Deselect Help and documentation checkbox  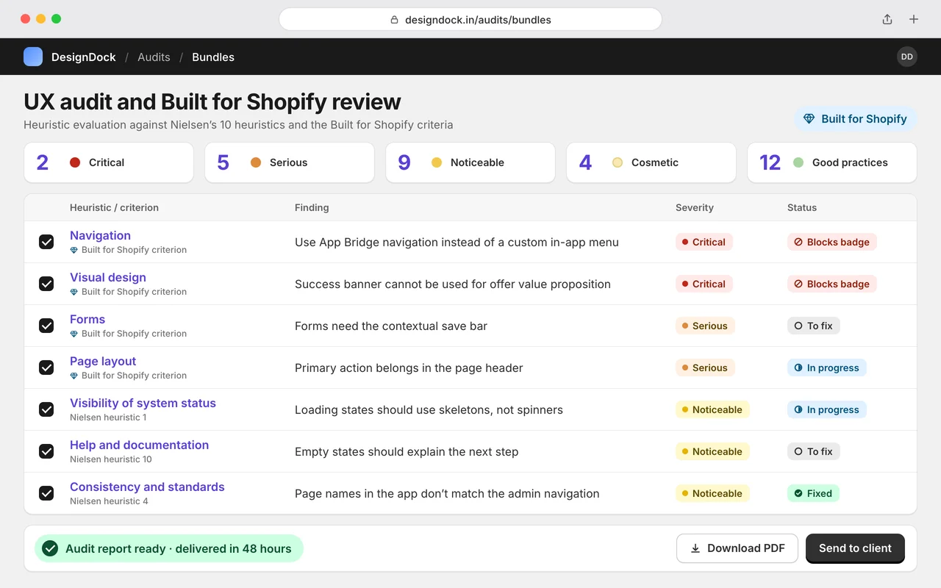click(46, 451)
